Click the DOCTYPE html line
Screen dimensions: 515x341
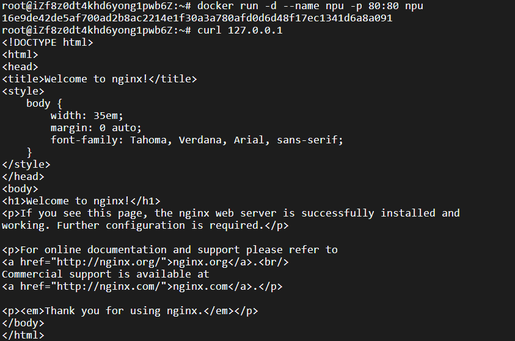48,43
